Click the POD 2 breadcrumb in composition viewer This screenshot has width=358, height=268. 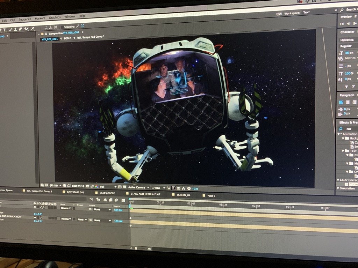67,38
